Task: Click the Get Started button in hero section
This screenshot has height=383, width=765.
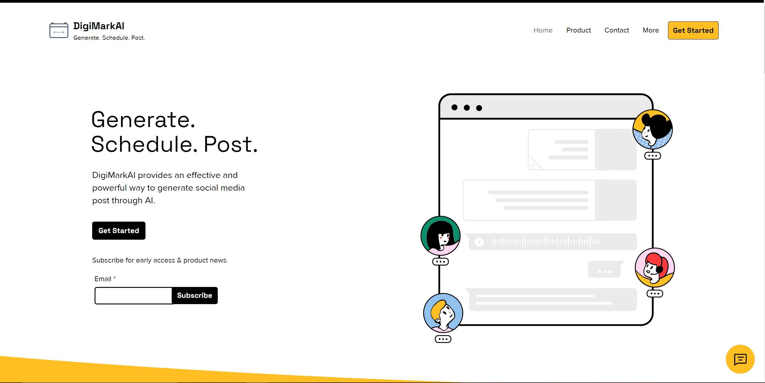Action: pyautogui.click(x=119, y=231)
